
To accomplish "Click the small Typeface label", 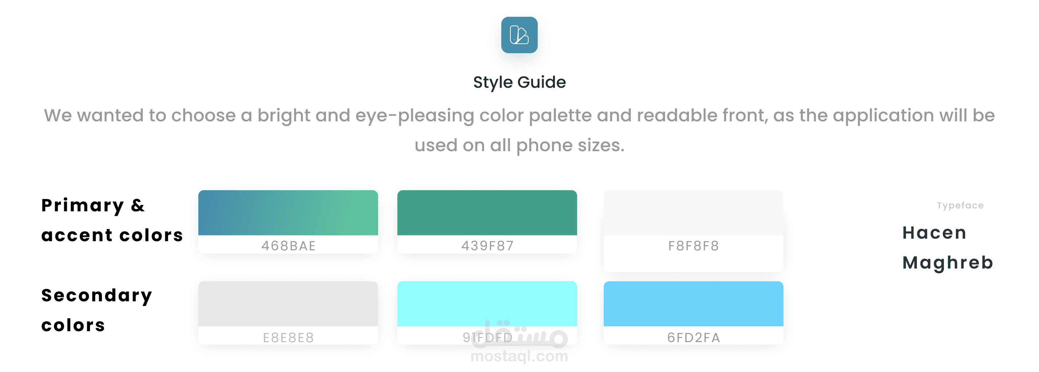I will (960, 205).
